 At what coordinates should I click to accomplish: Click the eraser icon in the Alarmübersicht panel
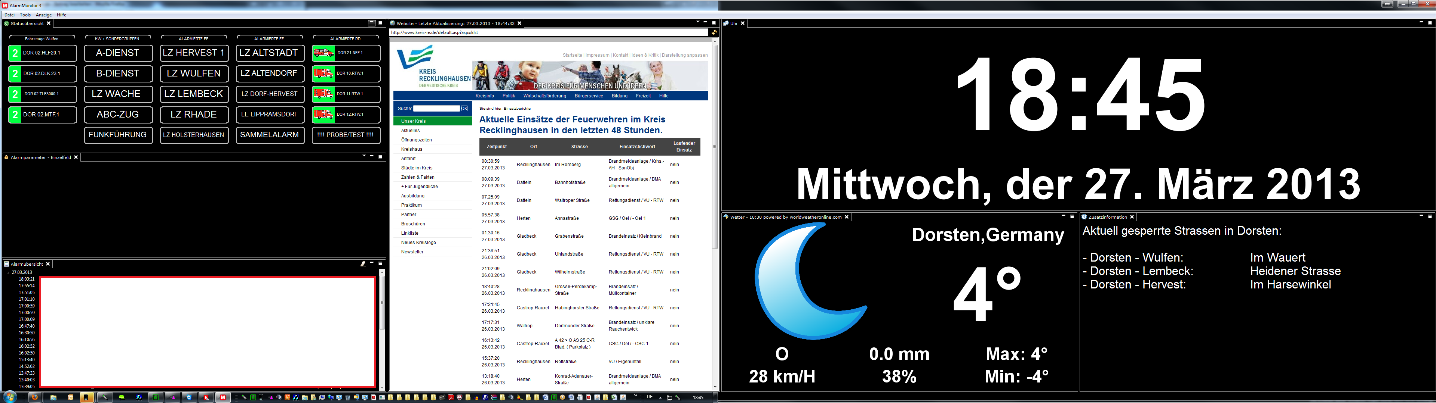coord(363,264)
